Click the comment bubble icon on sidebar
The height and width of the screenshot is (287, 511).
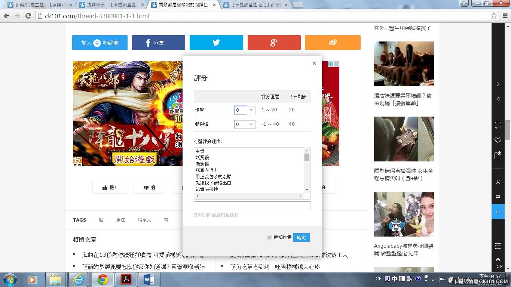(x=498, y=125)
